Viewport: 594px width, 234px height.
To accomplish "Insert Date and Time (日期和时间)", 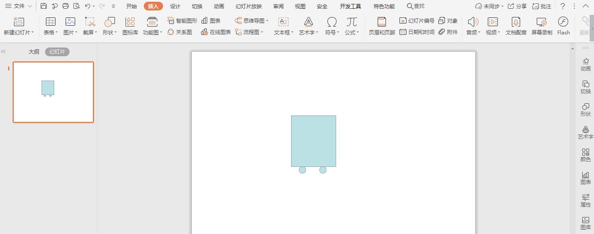I will pos(417,32).
